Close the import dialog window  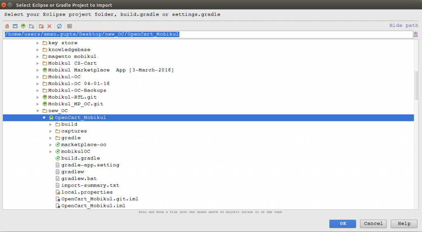click(x=3, y=5)
